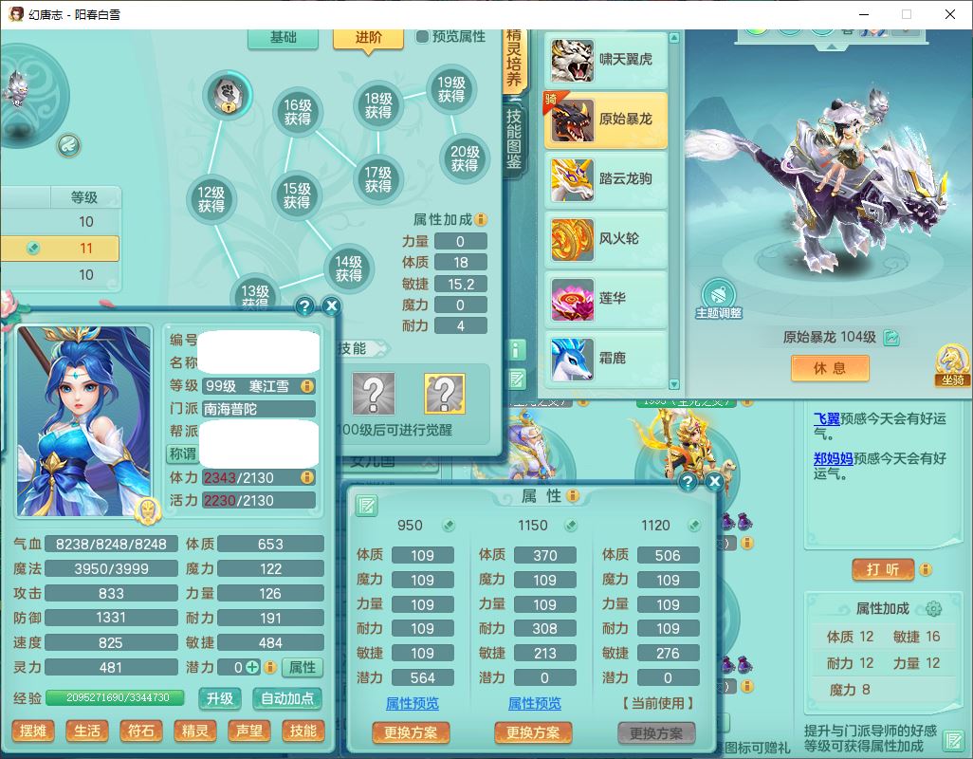Image resolution: width=973 pixels, height=759 pixels.
Task: Click the plus icon next to 潜力
Action: [x=253, y=667]
